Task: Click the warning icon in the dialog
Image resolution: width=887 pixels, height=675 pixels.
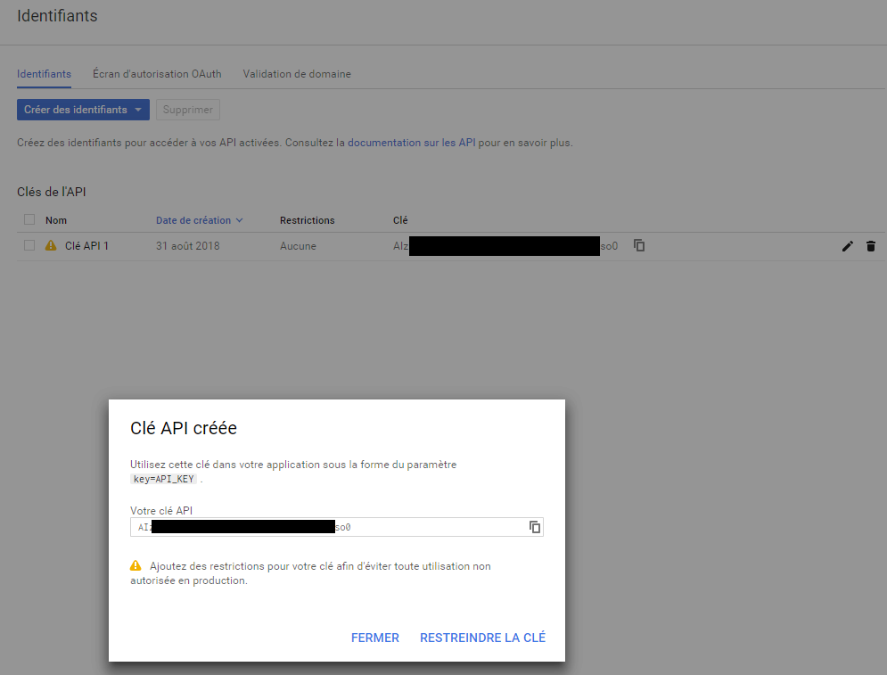Action: click(x=136, y=566)
